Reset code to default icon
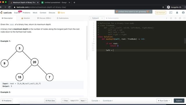The height and width of the screenshot is (105, 186). [x=176, y=18]
